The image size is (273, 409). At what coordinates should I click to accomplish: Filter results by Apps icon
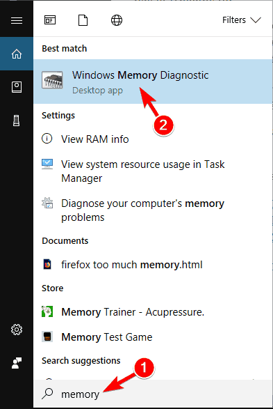(50, 20)
